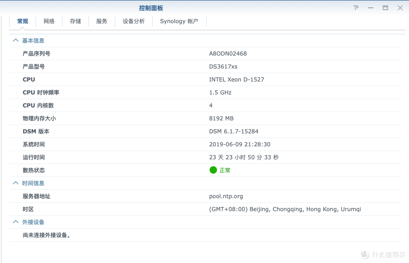
Task: Switch to Synology 帐户 tab
Action: pos(179,21)
